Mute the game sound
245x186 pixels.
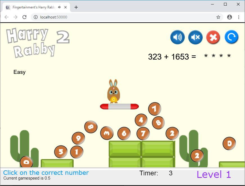(195, 37)
